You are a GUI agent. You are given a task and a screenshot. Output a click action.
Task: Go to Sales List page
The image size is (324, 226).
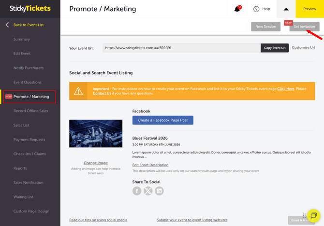[21, 125]
